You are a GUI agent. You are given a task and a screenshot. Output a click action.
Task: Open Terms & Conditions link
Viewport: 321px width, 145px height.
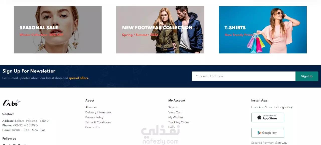pyautogui.click(x=98, y=122)
